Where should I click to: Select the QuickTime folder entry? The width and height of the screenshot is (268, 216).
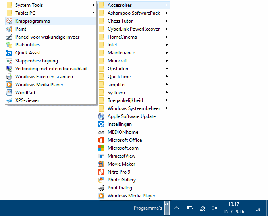(134, 77)
